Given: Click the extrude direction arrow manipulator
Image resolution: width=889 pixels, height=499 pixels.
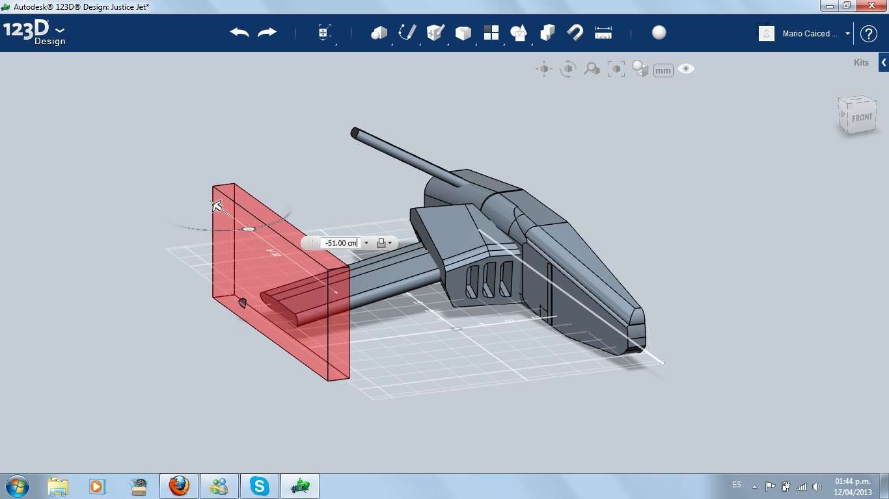Looking at the screenshot, I should pos(217,206).
